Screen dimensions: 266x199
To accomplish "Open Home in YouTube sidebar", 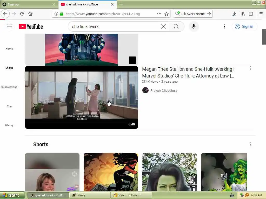I will (9, 48).
